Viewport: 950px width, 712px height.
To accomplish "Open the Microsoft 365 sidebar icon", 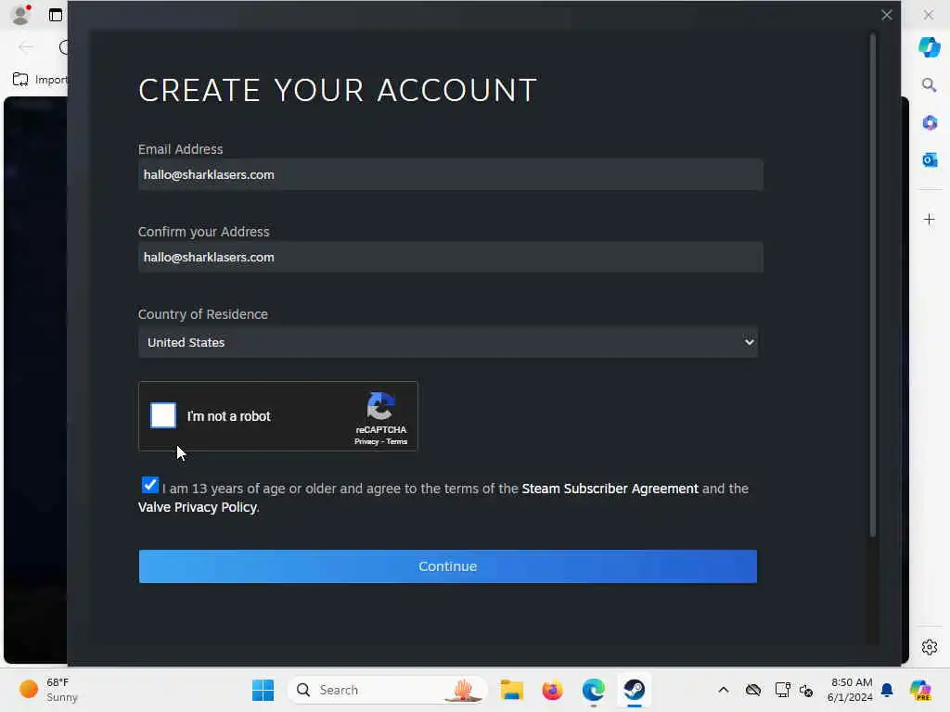I will click(x=929, y=122).
